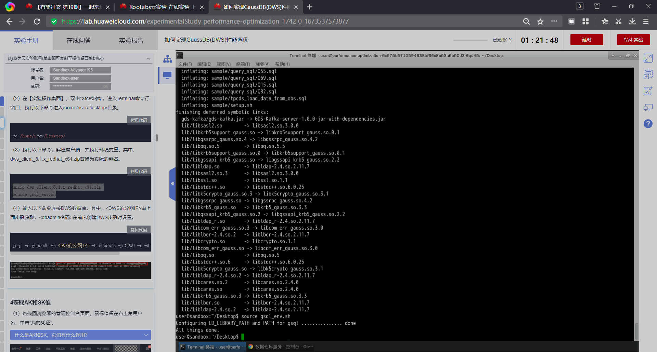This screenshot has height=352, width=657.
Task: Collapse the Huawei Cloud lab account section
Action: pyautogui.click(x=148, y=58)
